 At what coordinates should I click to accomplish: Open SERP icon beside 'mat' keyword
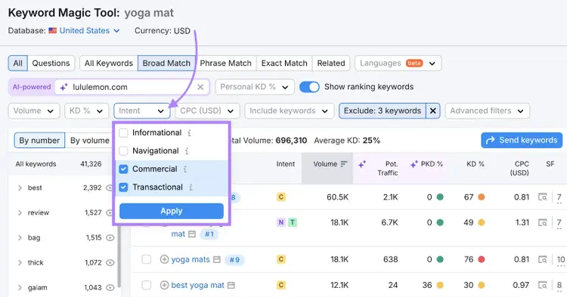192,234
